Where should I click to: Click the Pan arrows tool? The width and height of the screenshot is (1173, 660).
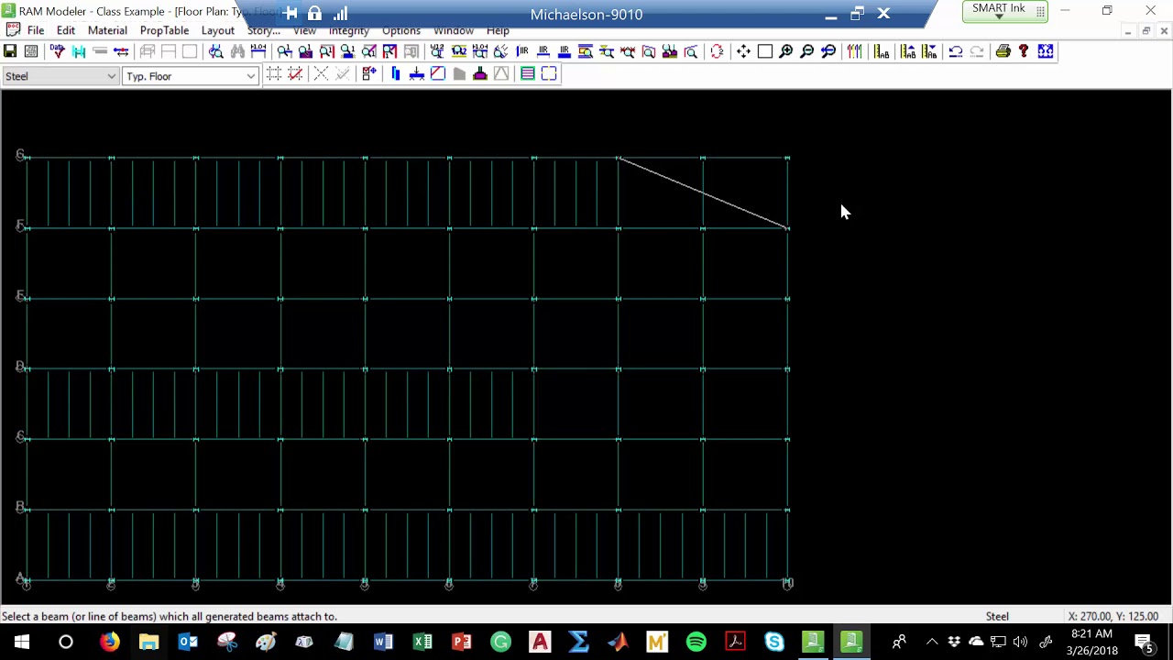[x=743, y=51]
